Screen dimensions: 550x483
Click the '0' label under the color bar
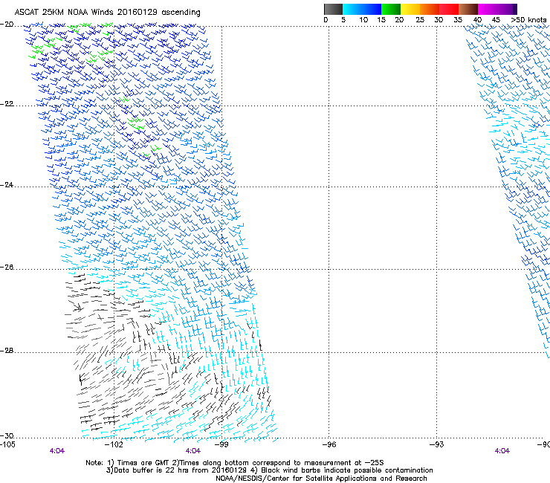326,20
